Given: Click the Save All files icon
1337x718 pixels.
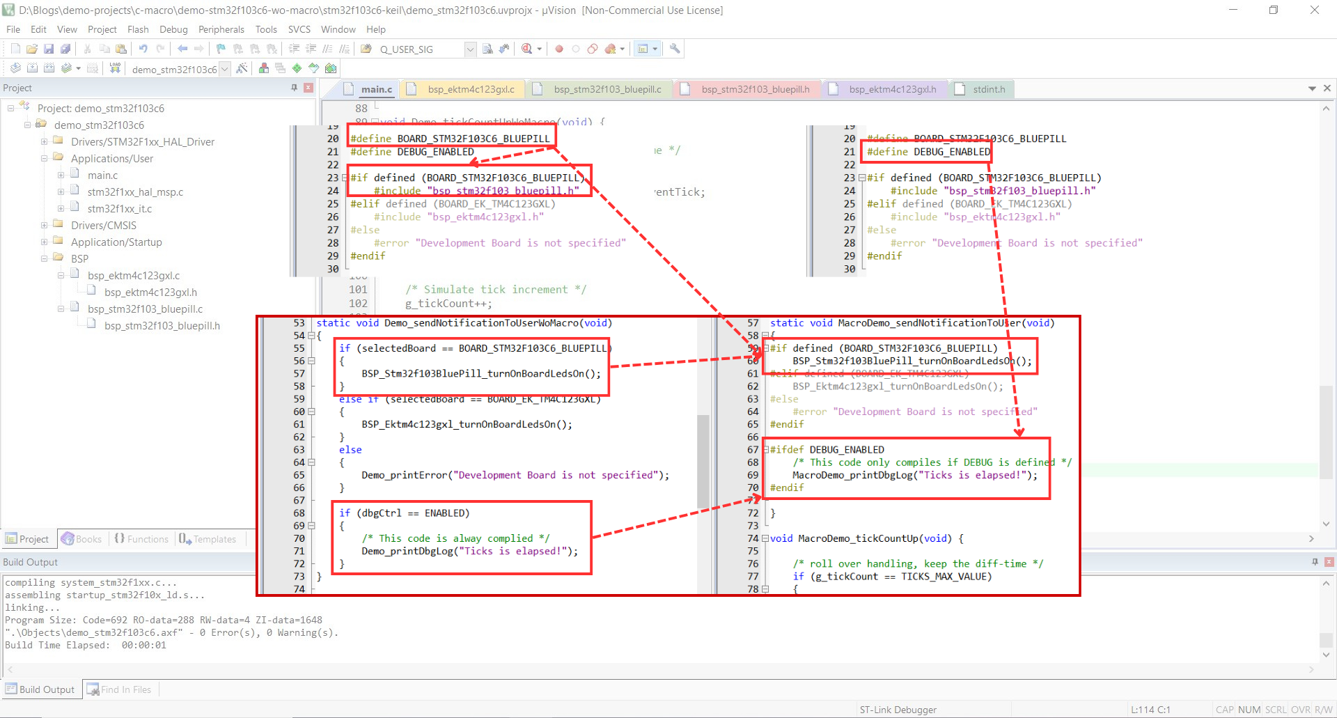Looking at the screenshot, I should click(x=65, y=49).
